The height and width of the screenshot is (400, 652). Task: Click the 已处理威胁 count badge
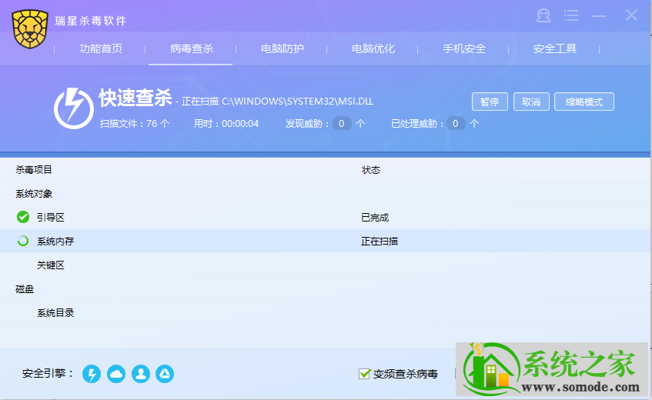point(455,123)
